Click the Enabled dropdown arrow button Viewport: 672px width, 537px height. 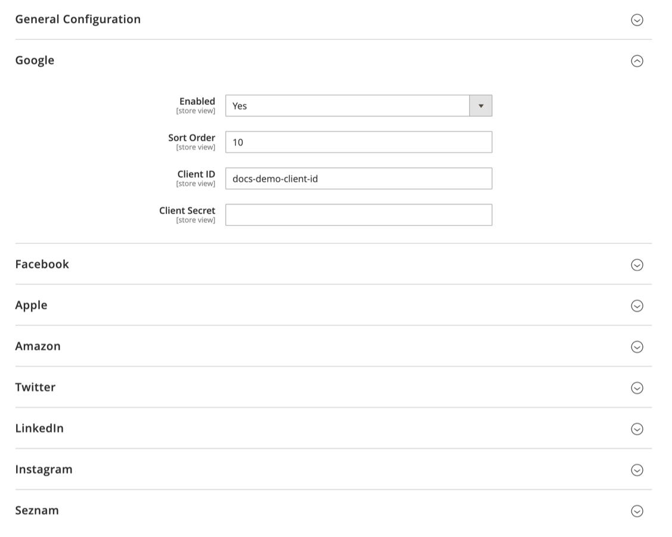[x=481, y=105]
